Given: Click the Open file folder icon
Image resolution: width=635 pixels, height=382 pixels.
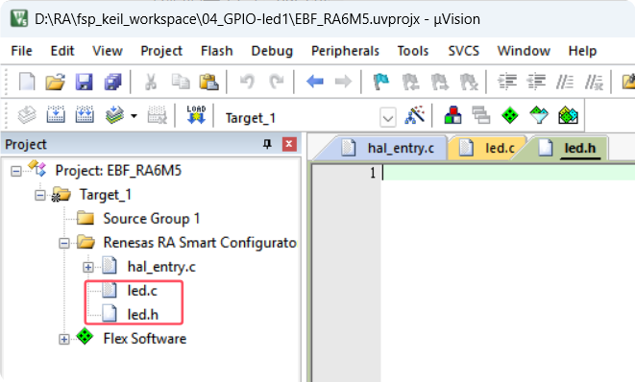Looking at the screenshot, I should (x=55, y=82).
